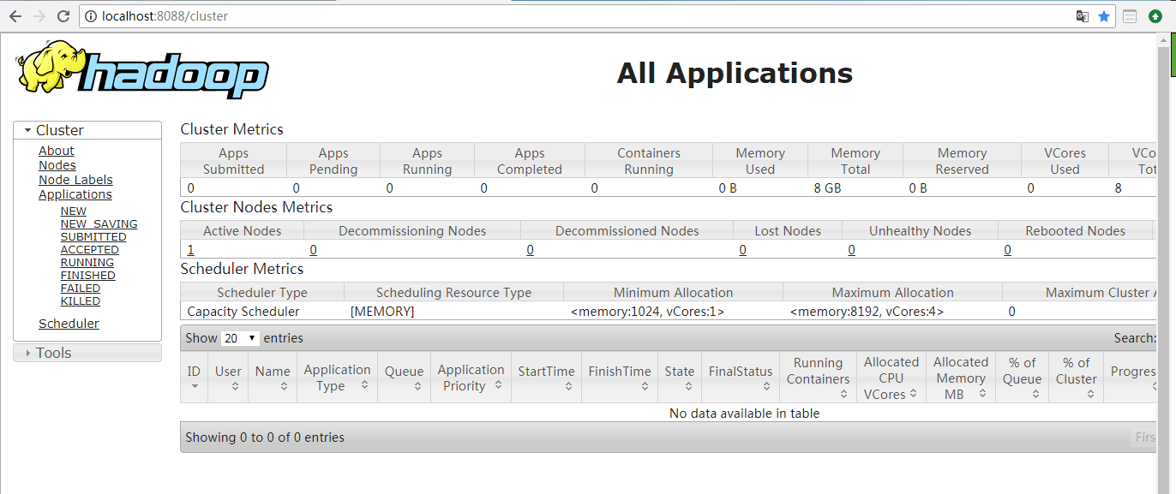The width and height of the screenshot is (1176, 494).
Task: Click the <memory:1024, vCores:1> minimum allocation
Action: pos(647,312)
